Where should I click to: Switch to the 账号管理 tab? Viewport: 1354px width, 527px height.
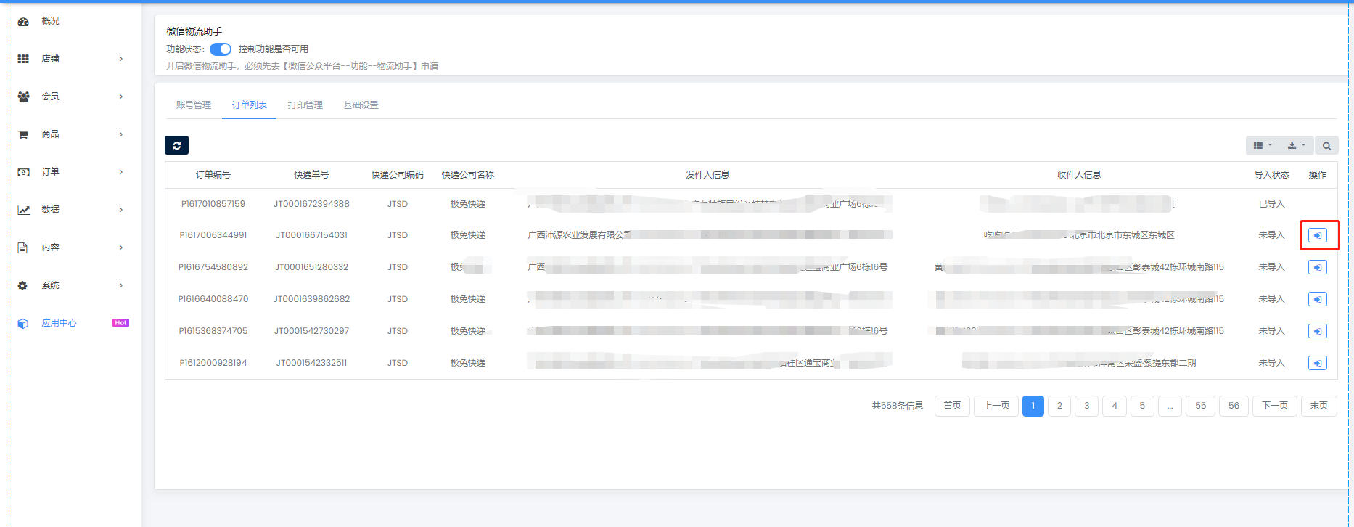pyautogui.click(x=194, y=105)
